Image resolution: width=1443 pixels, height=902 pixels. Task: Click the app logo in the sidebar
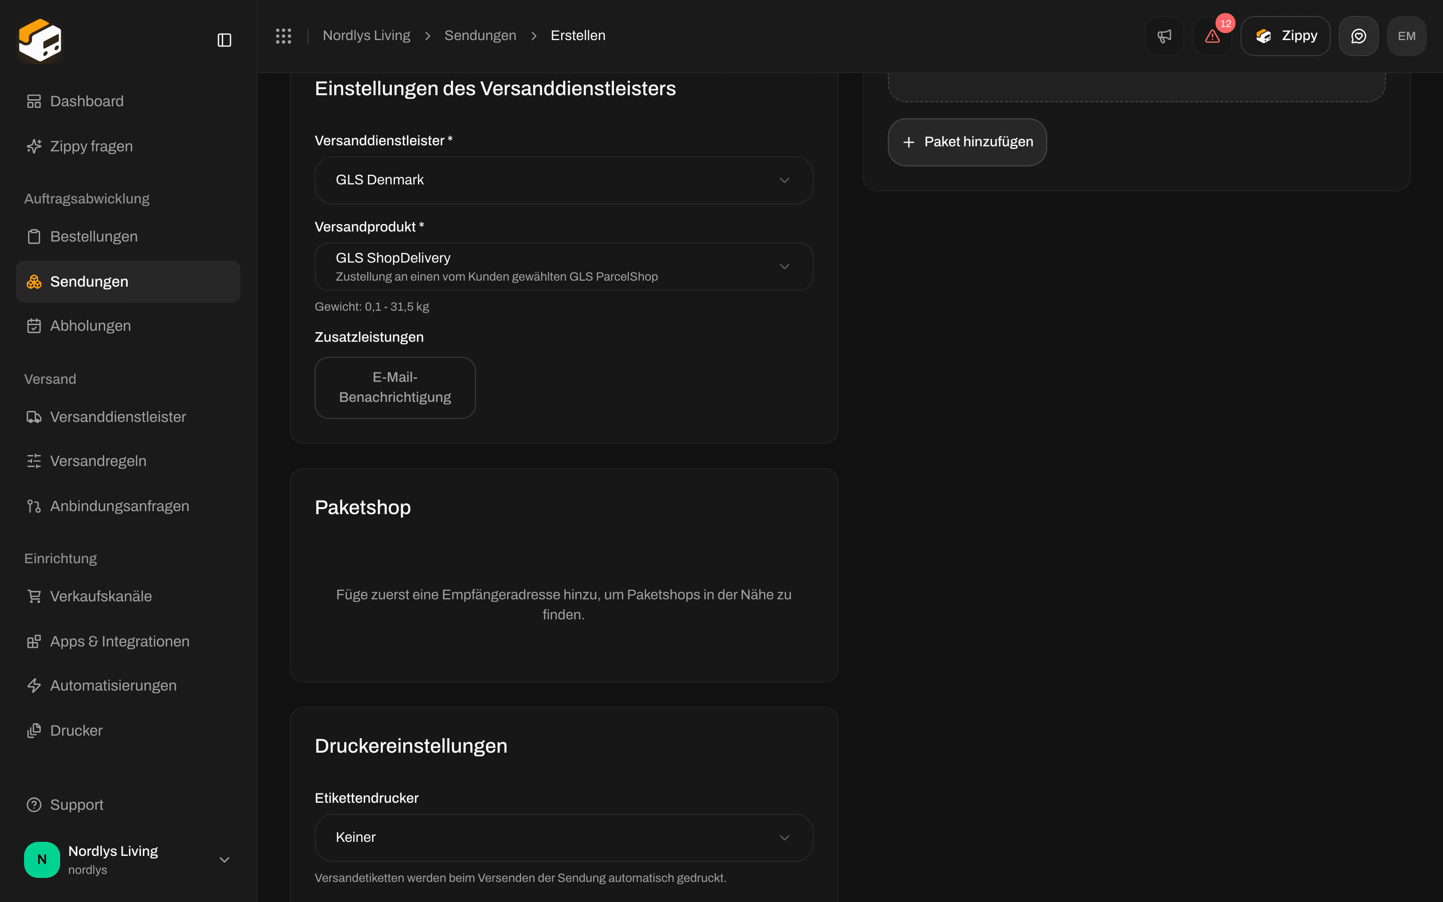click(40, 40)
